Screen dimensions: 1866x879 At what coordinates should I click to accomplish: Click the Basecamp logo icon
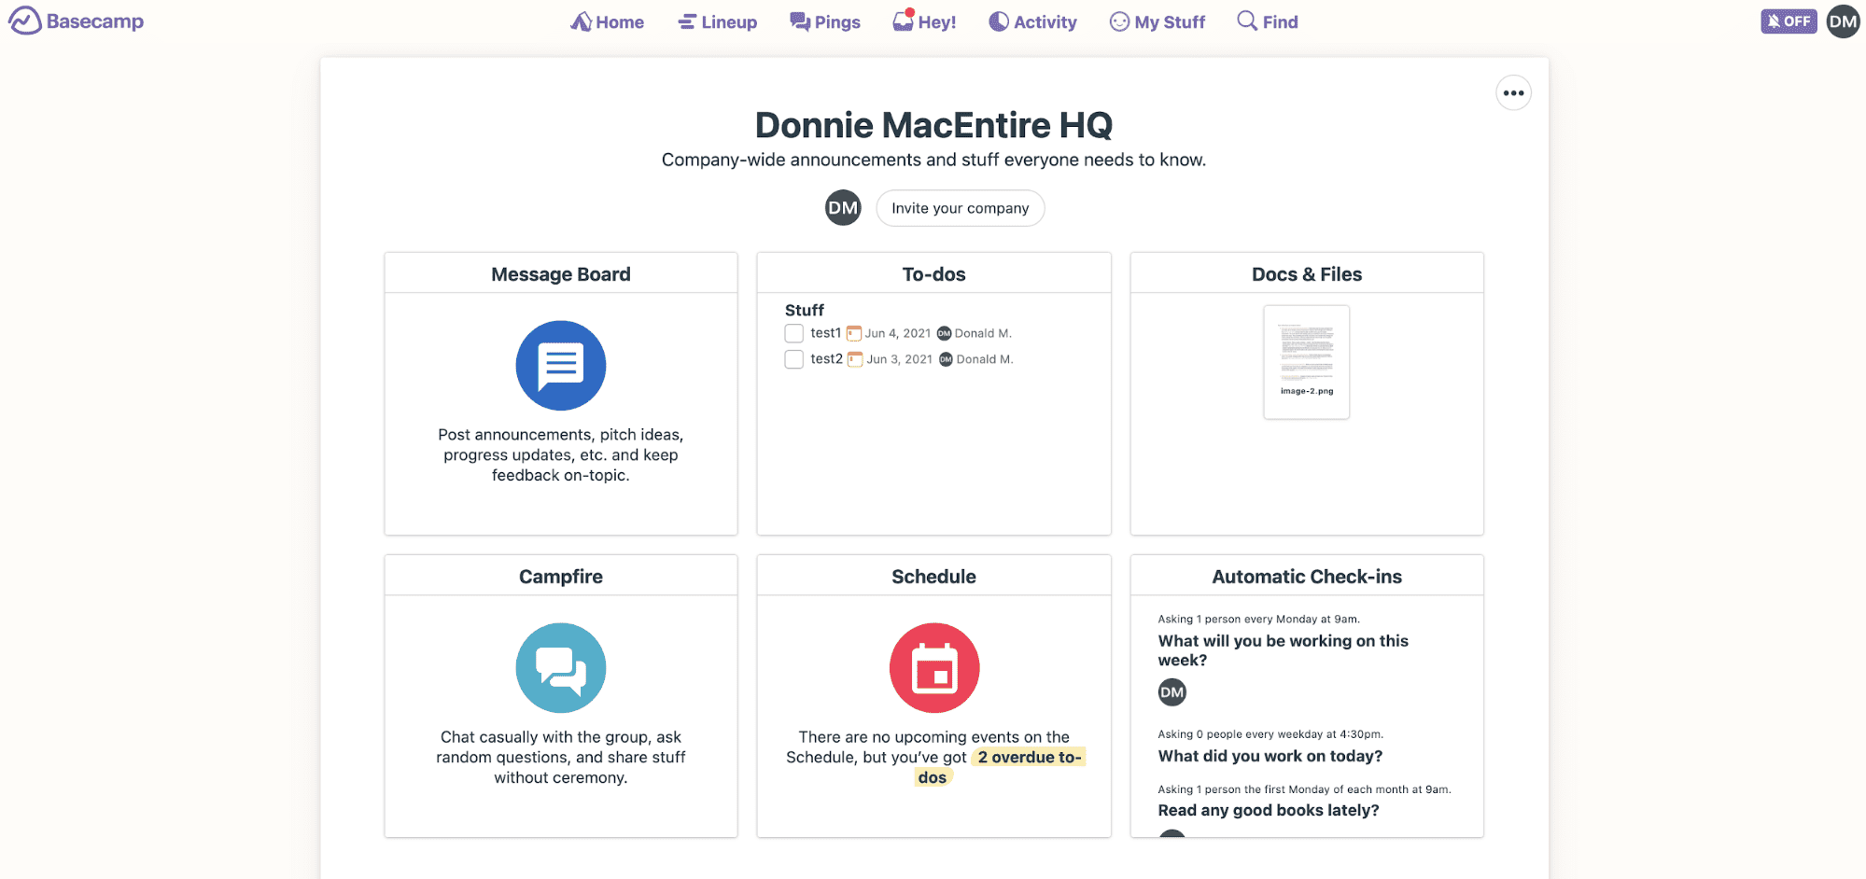25,21
